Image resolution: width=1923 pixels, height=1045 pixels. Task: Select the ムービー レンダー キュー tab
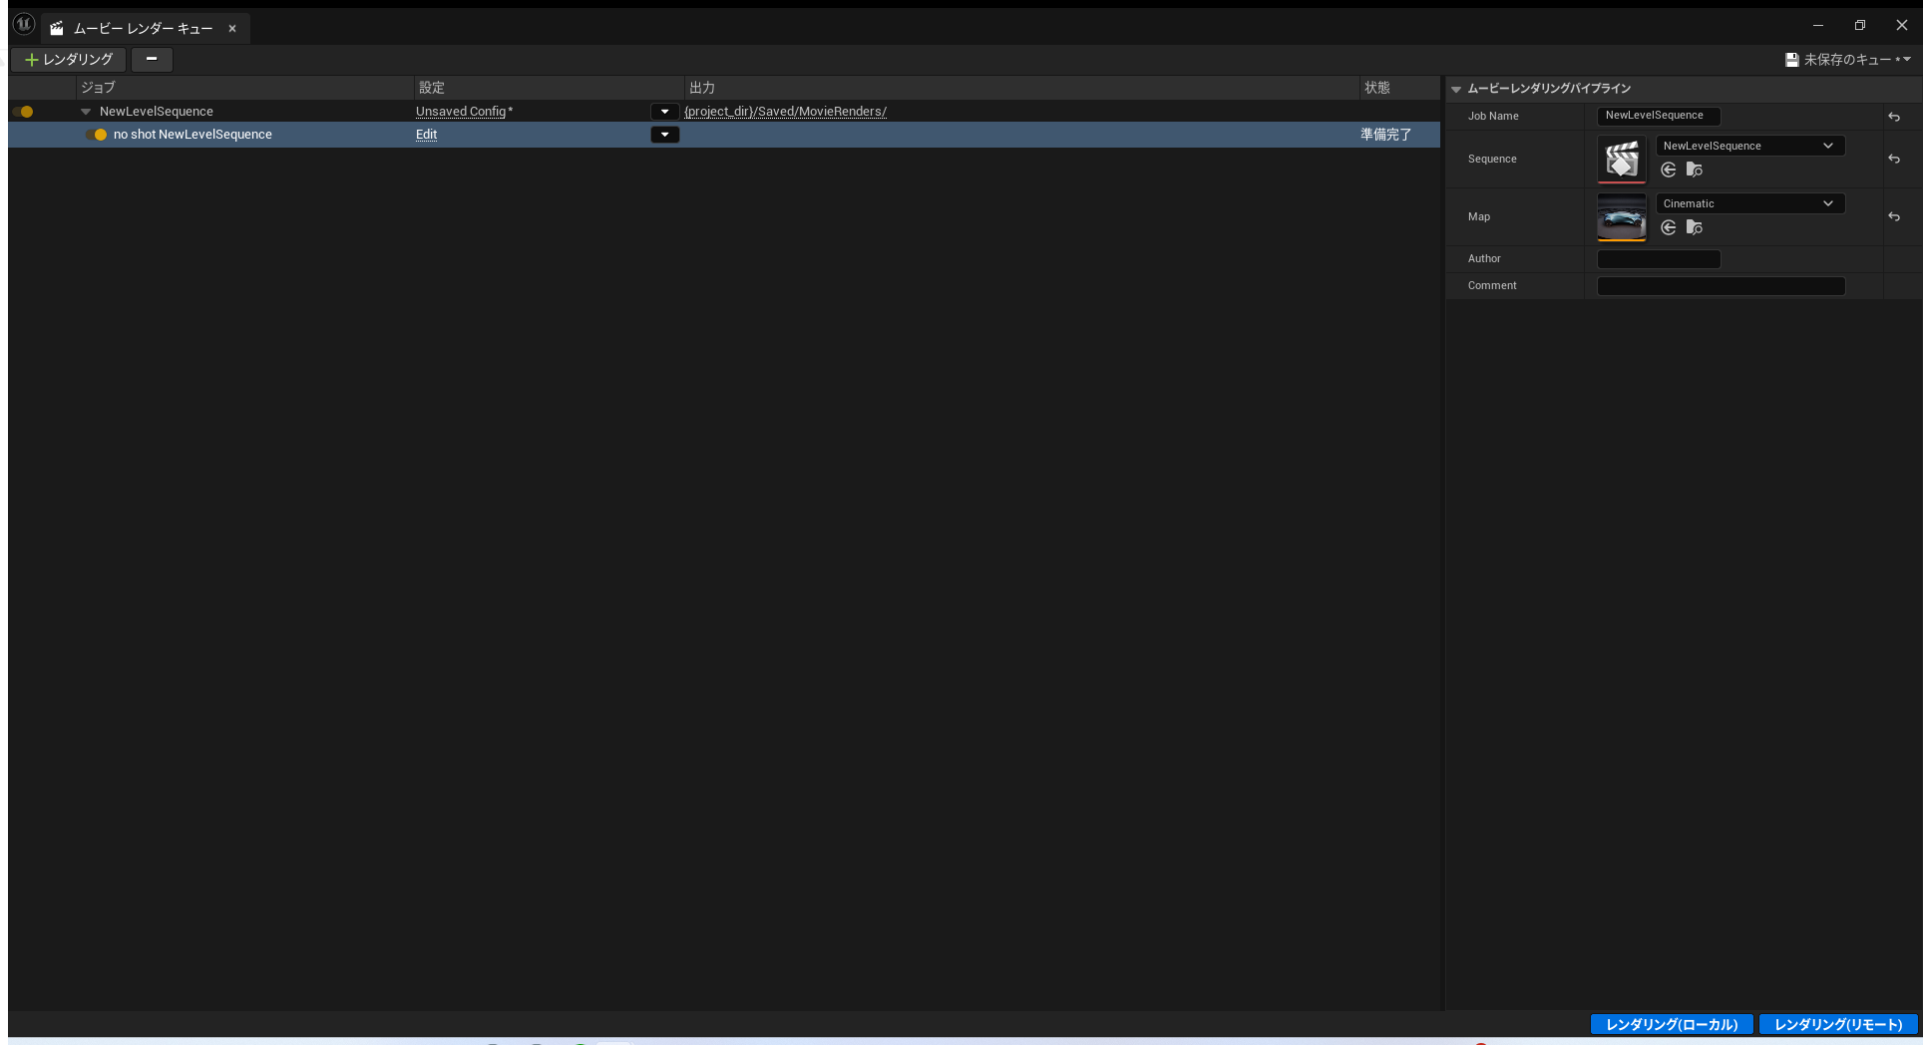tap(144, 29)
